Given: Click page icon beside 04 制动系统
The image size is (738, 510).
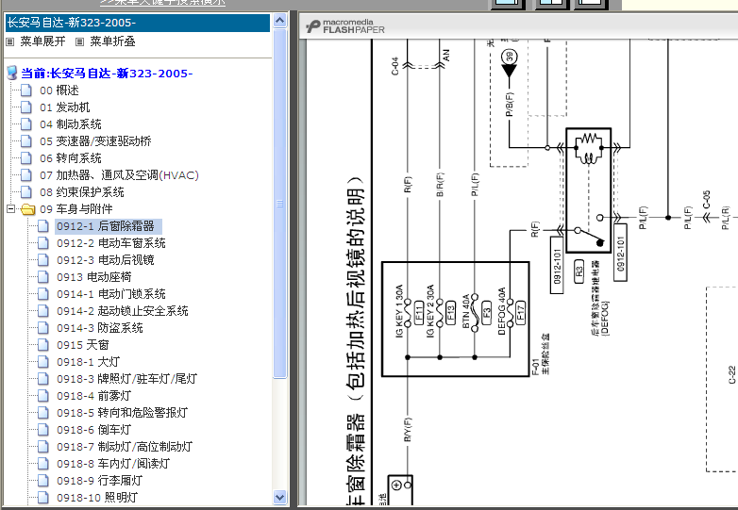Looking at the screenshot, I should pyautogui.click(x=26, y=124).
